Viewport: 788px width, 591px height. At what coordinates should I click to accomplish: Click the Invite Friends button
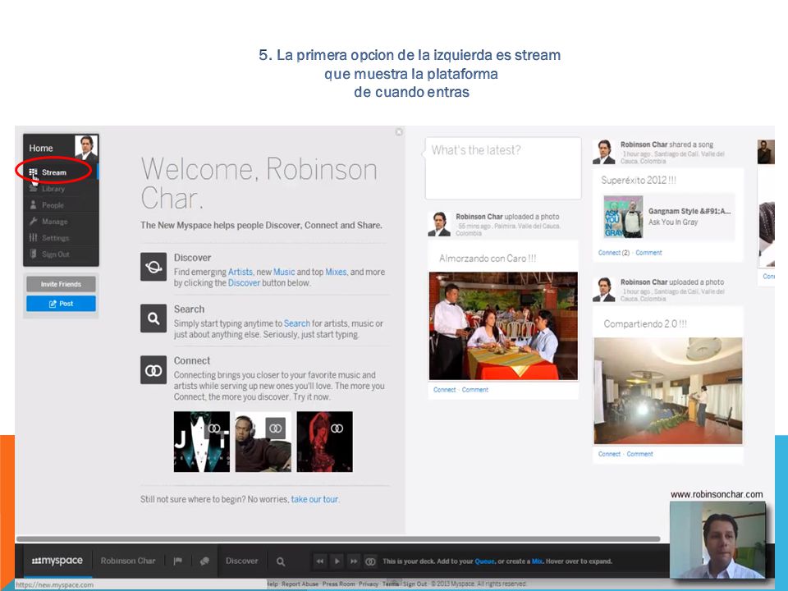coord(61,284)
